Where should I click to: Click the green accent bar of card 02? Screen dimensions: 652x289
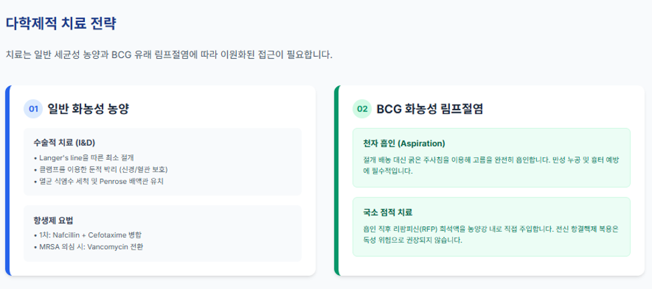pos(337,181)
